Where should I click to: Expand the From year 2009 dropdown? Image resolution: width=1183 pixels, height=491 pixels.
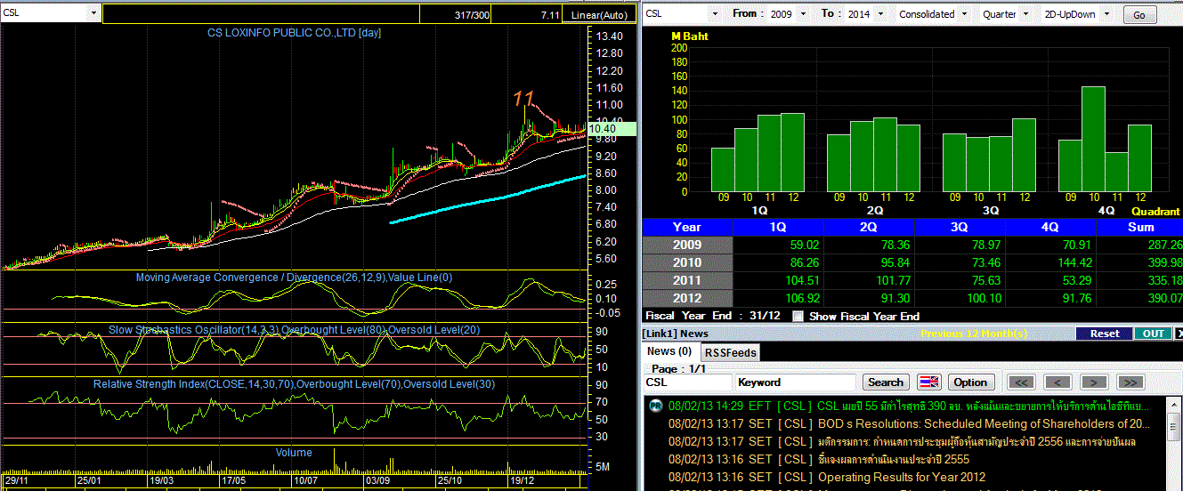click(803, 14)
